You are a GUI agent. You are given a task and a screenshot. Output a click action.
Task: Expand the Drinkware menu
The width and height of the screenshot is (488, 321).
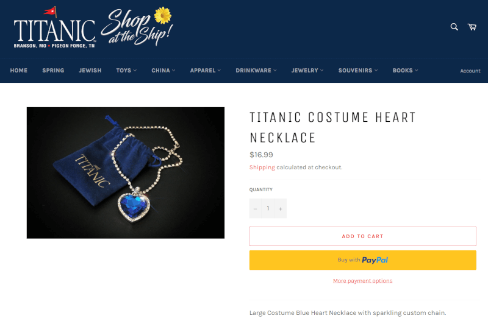[x=256, y=71]
